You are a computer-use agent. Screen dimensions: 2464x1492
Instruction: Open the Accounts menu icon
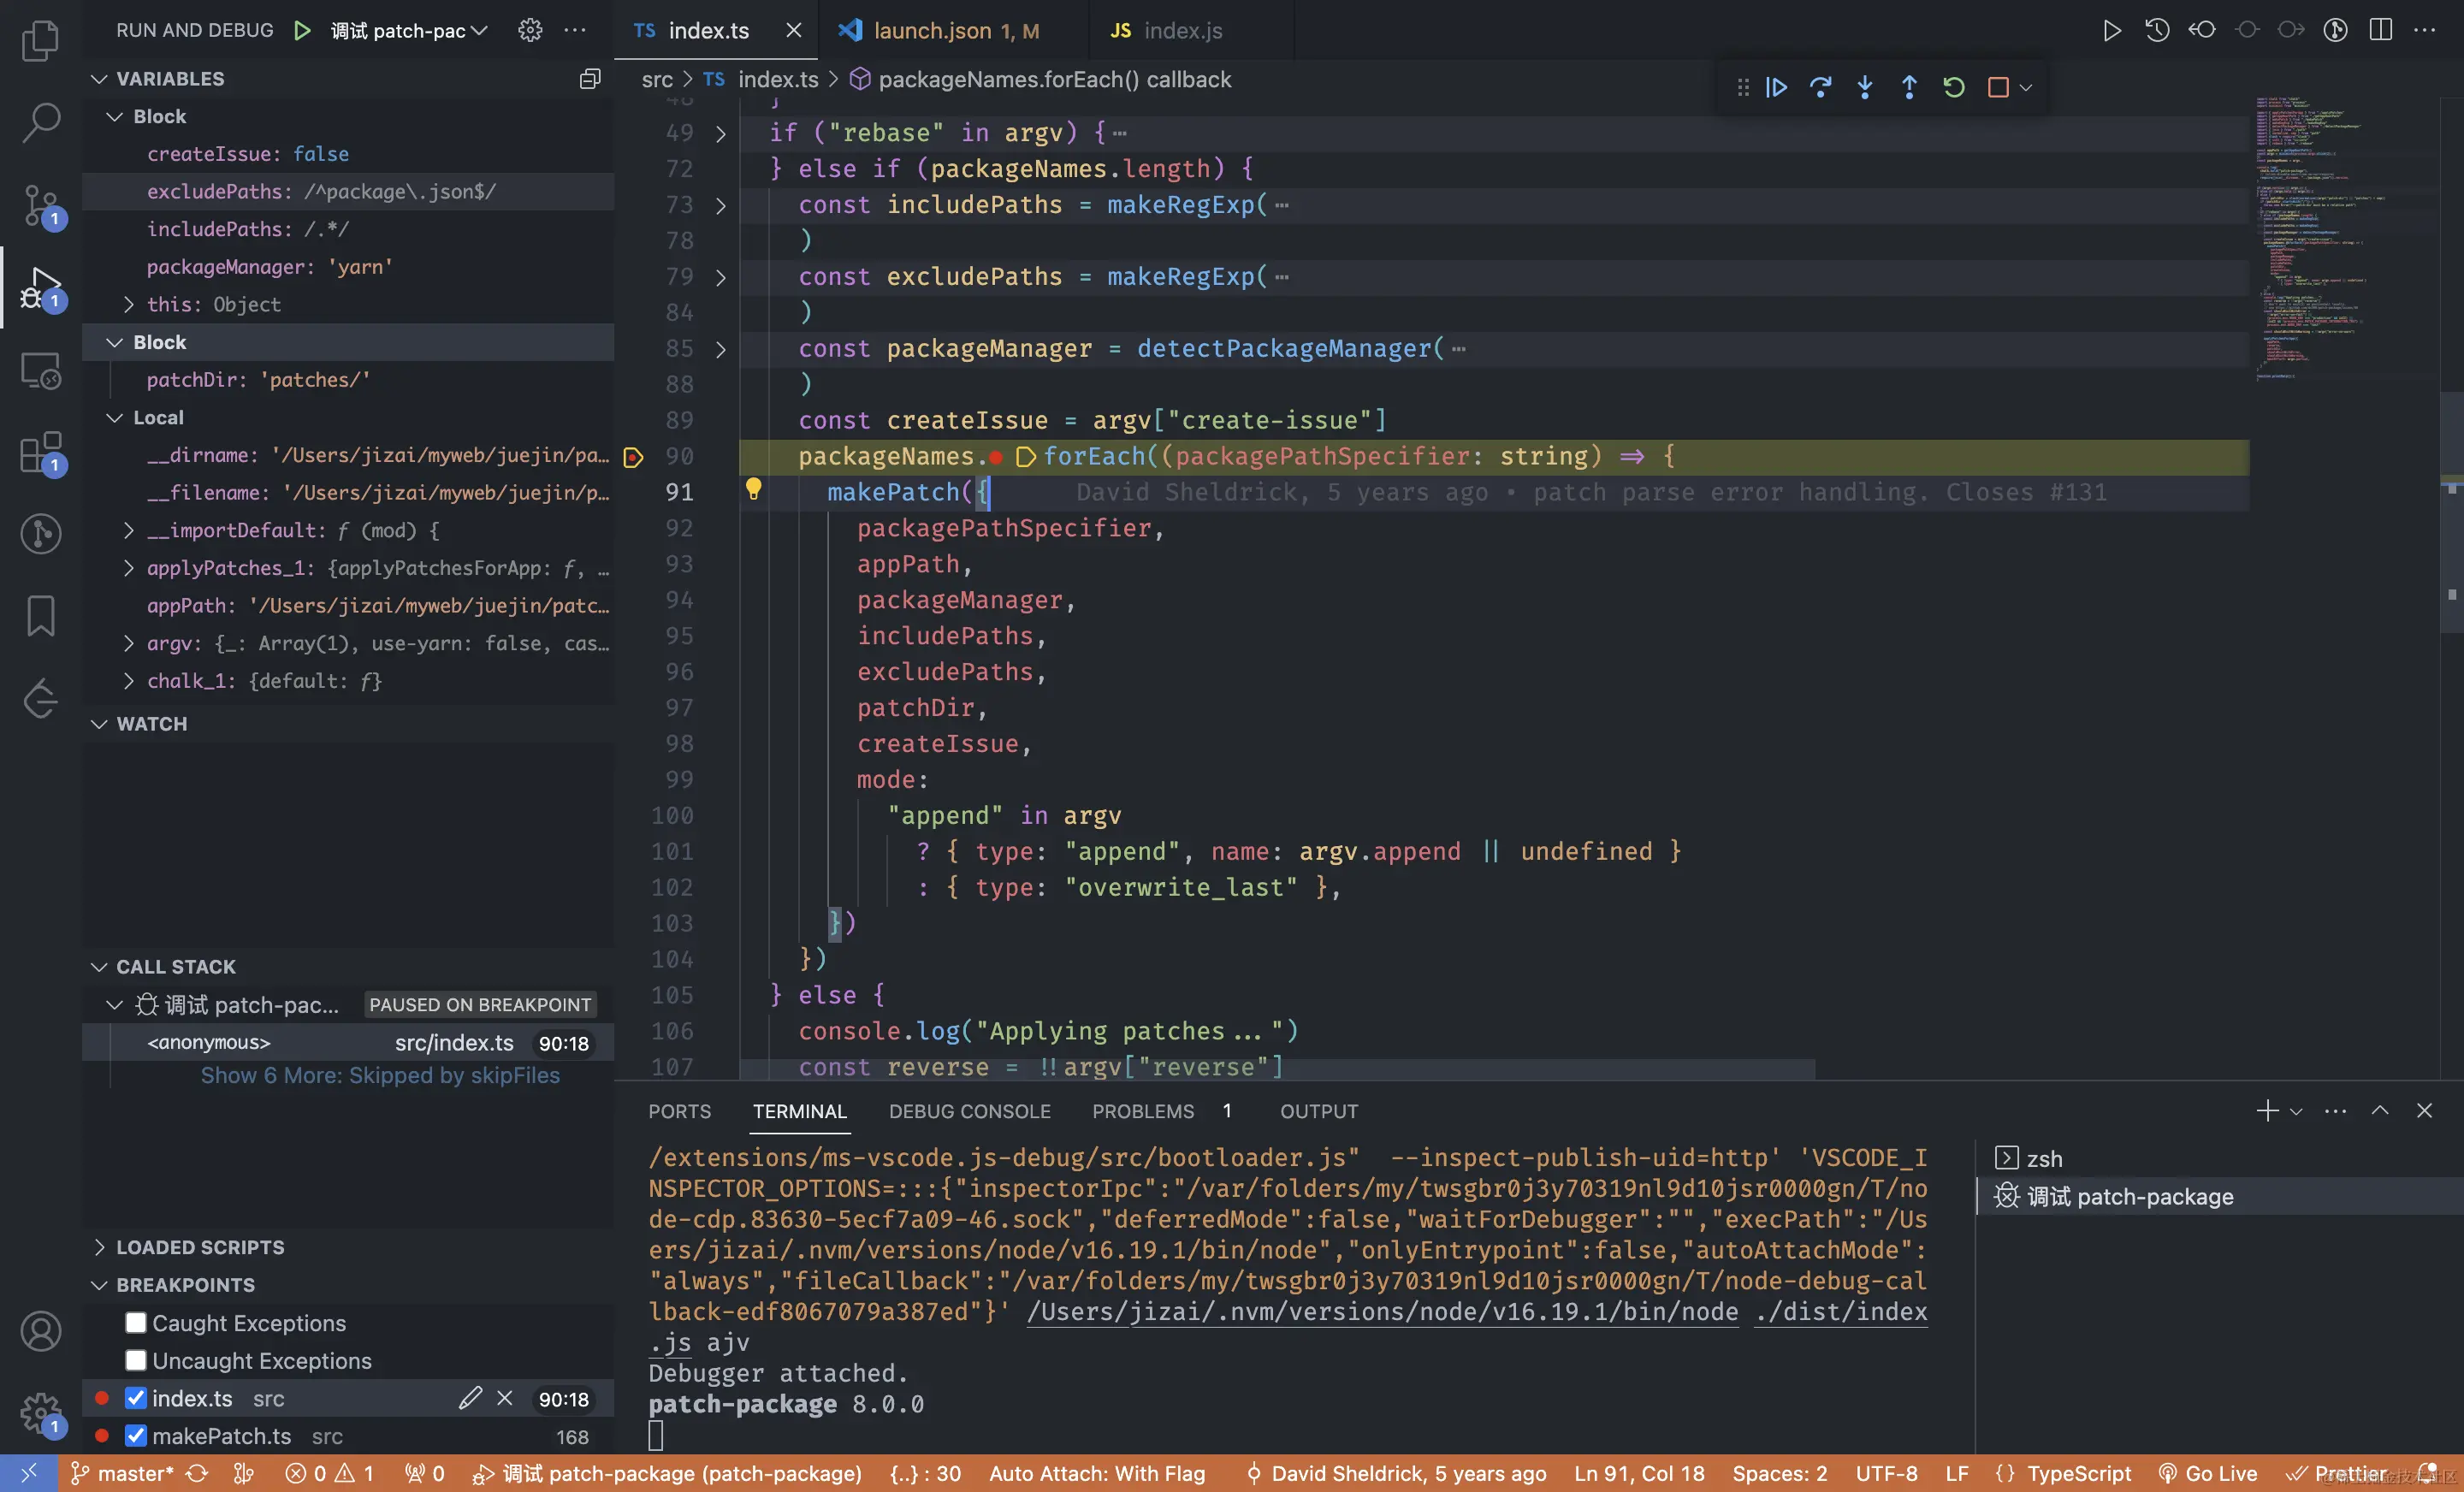[x=40, y=1331]
